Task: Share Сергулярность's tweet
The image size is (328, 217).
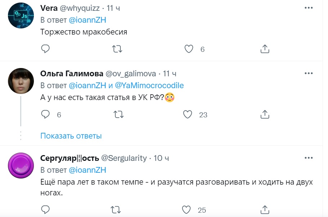Action: click(265, 209)
